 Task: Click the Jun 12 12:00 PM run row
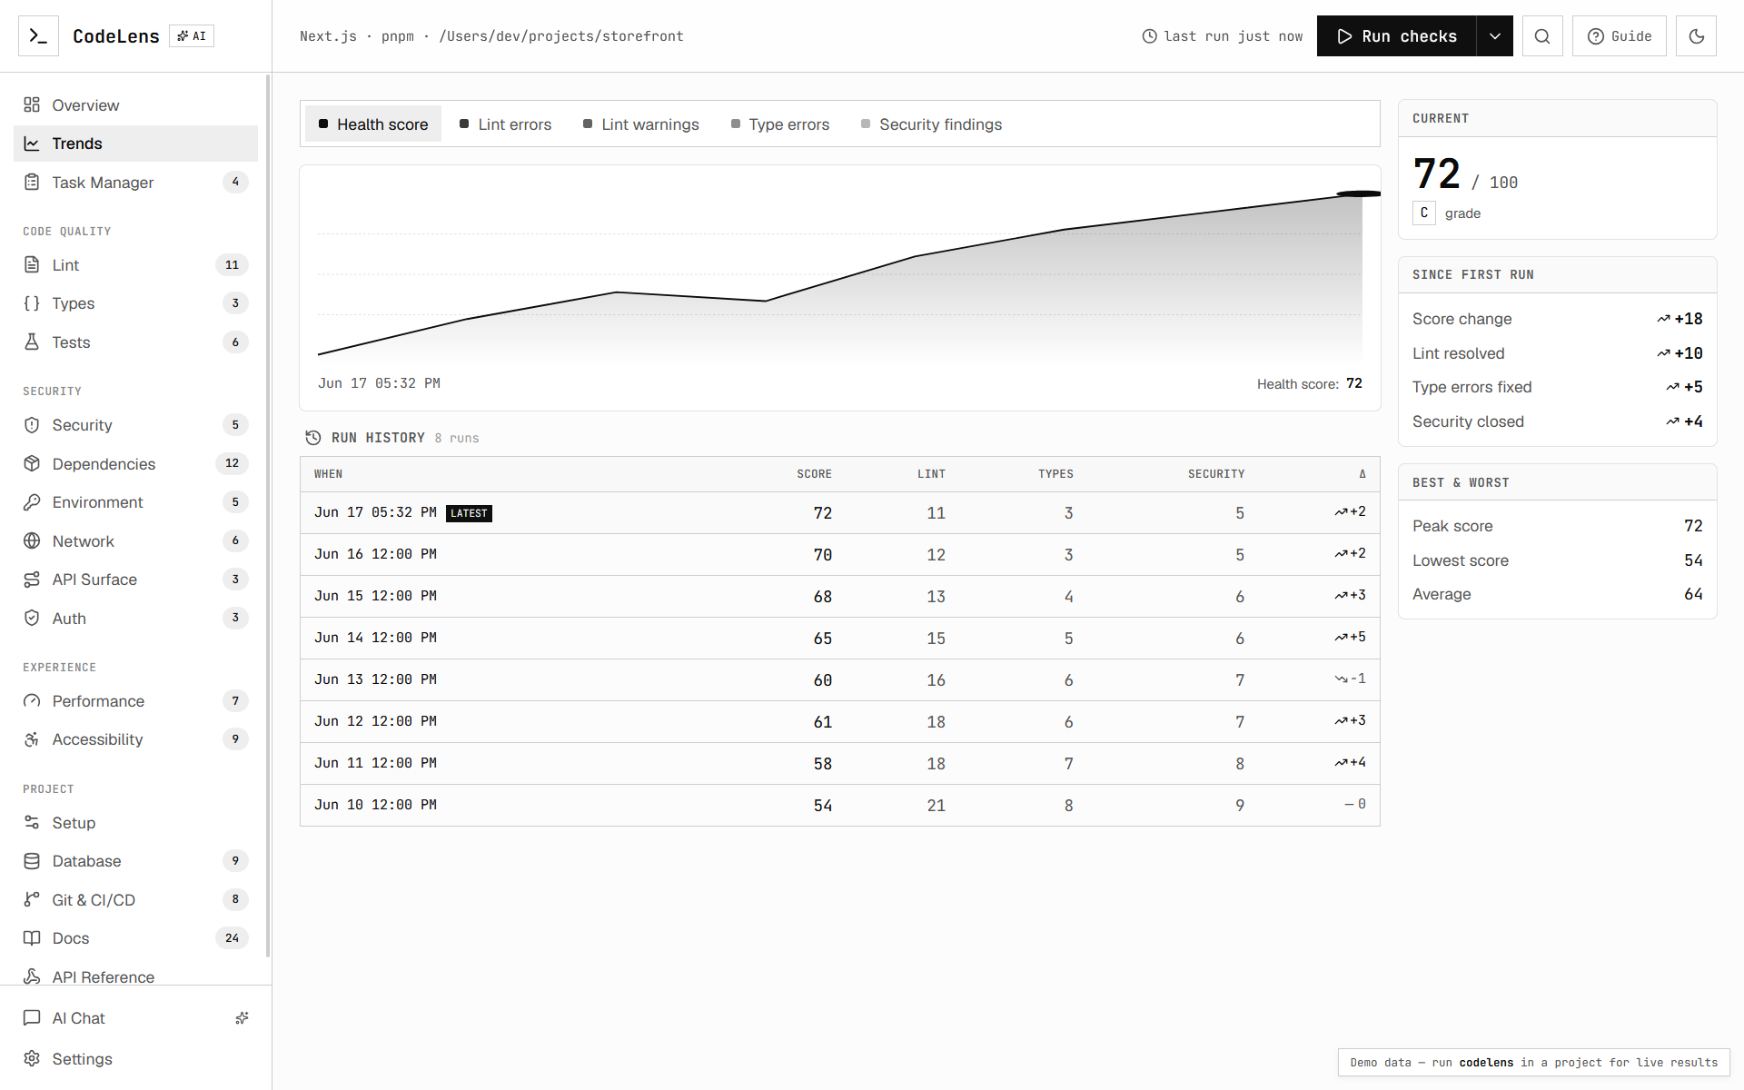point(840,722)
